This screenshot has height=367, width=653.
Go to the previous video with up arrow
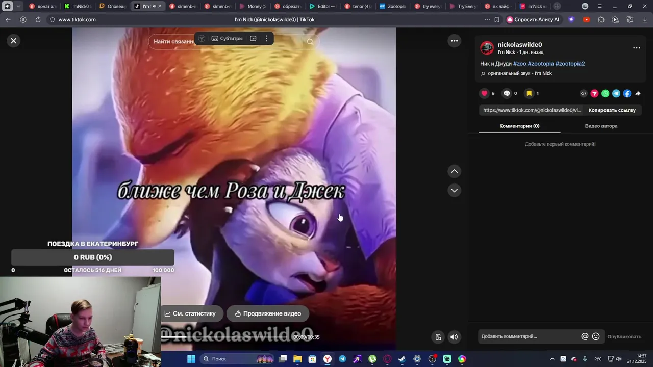454,171
